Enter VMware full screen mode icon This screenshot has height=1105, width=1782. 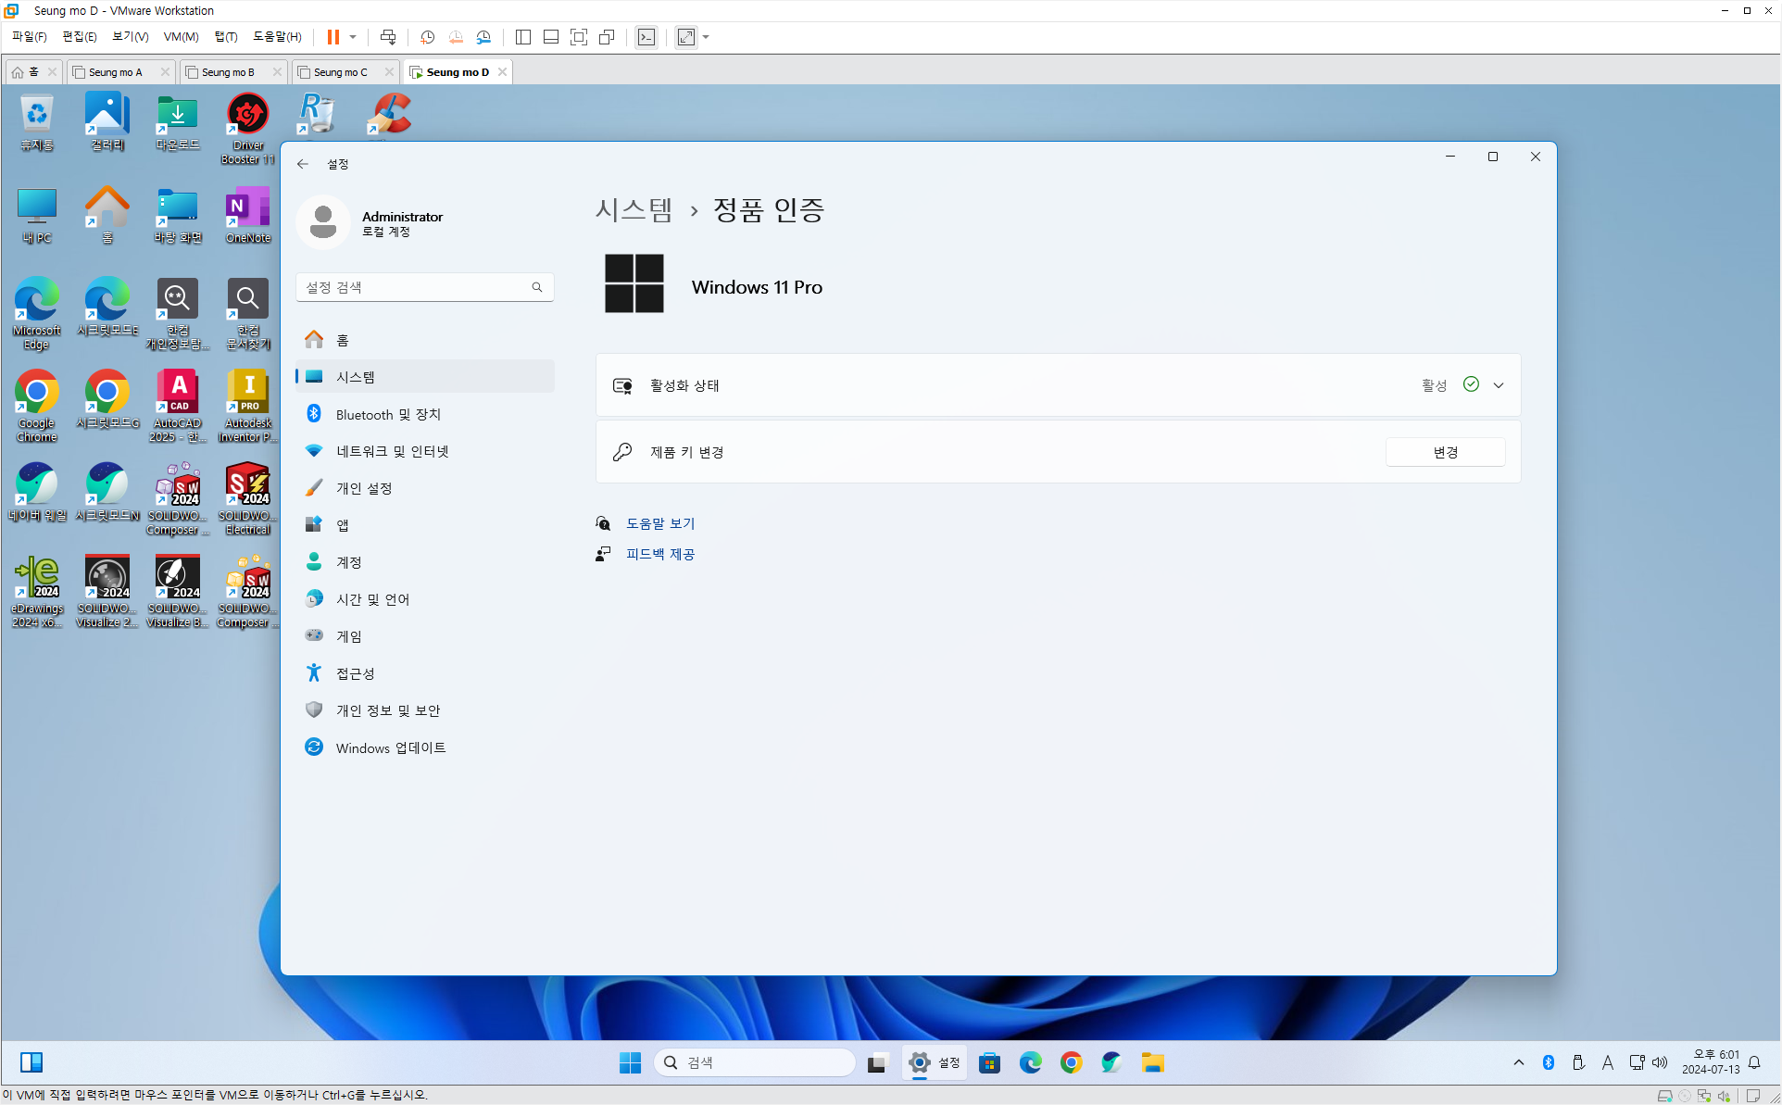coord(579,37)
